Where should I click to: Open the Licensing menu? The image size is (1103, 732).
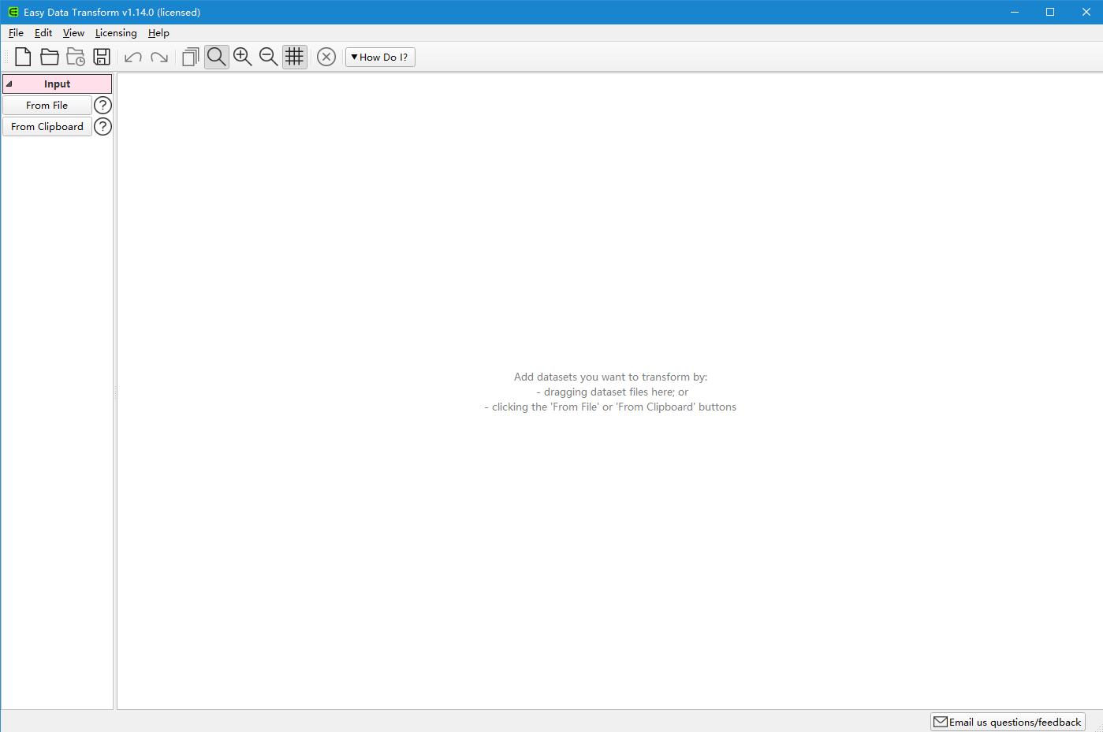pyautogui.click(x=116, y=33)
